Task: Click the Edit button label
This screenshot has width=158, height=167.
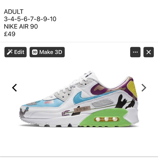Action: pyautogui.click(x=19, y=52)
